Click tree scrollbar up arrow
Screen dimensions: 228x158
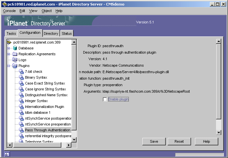tap(74, 42)
